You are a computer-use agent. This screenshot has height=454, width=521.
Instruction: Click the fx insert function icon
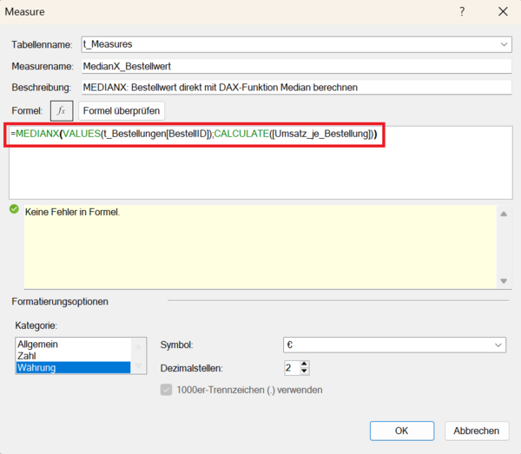[x=61, y=111]
